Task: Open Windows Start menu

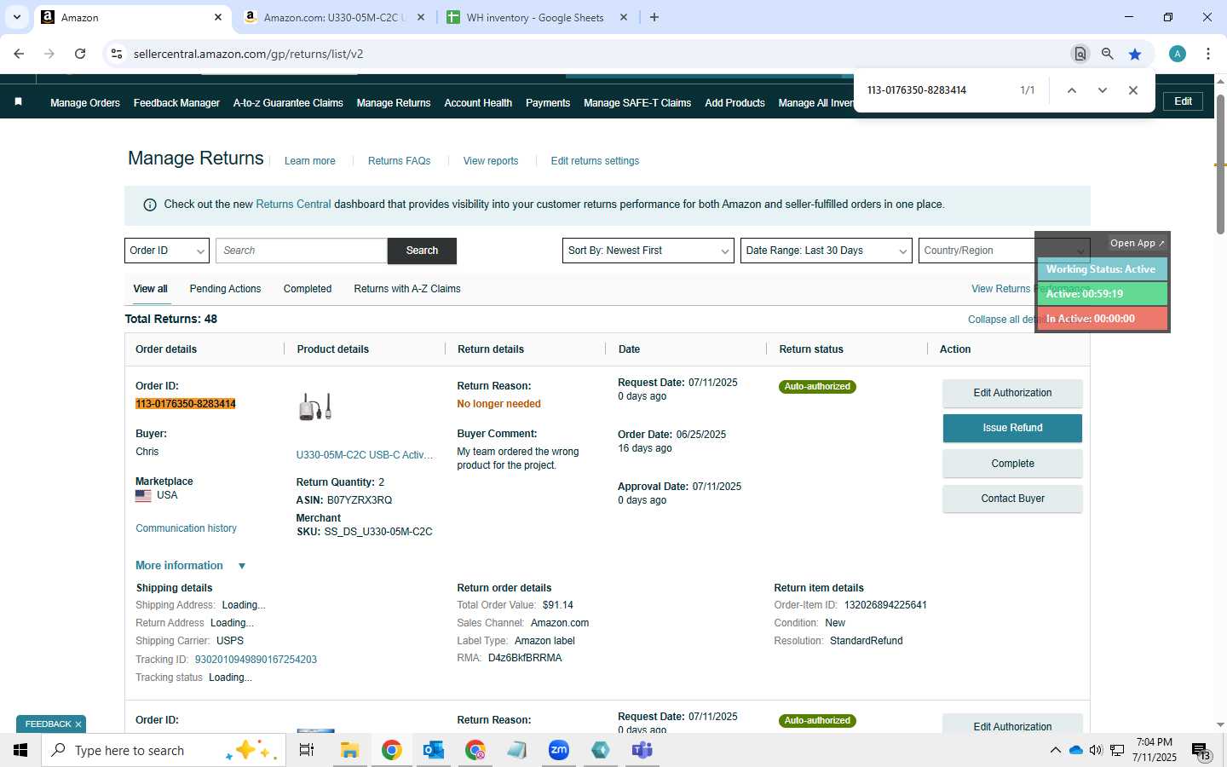Action: click(20, 750)
